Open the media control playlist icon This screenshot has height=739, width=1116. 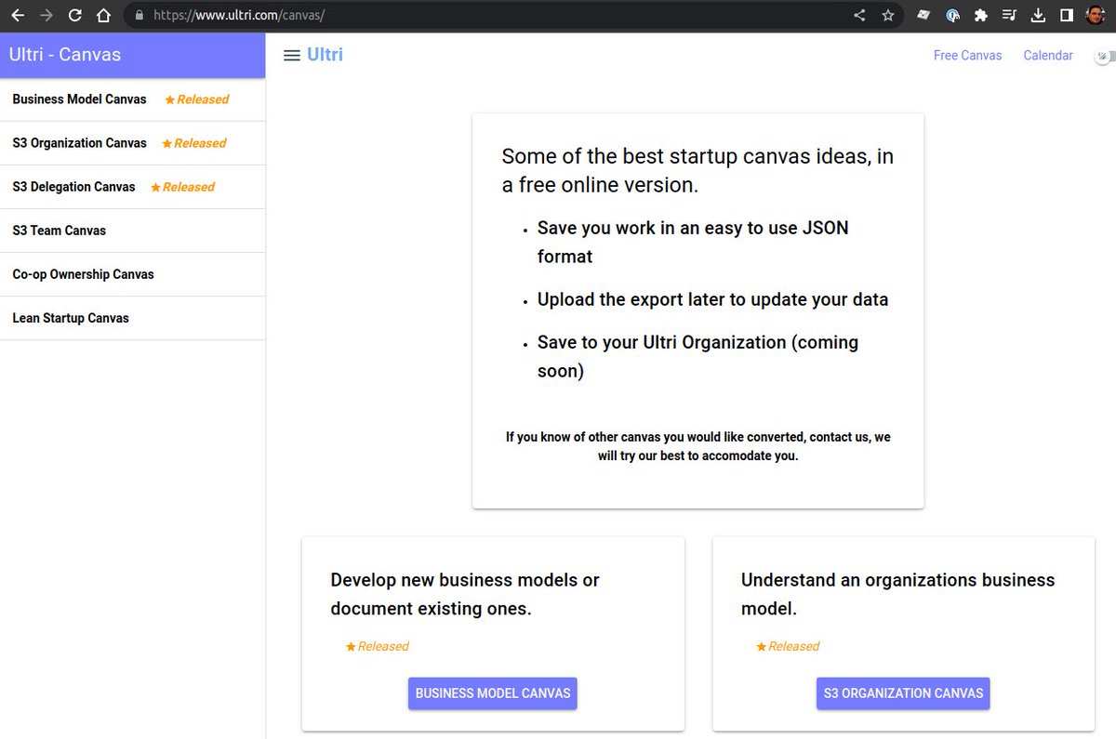[x=1010, y=15]
